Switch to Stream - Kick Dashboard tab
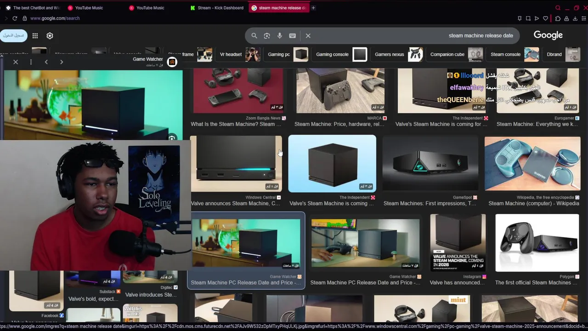 [x=217, y=8]
